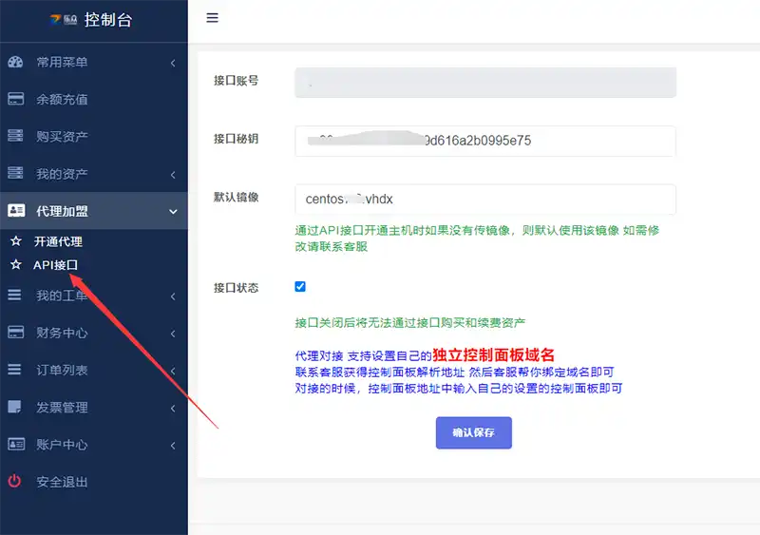Click the note icon beside 发票管理
Screen dimensions: 760x535
point(15,408)
